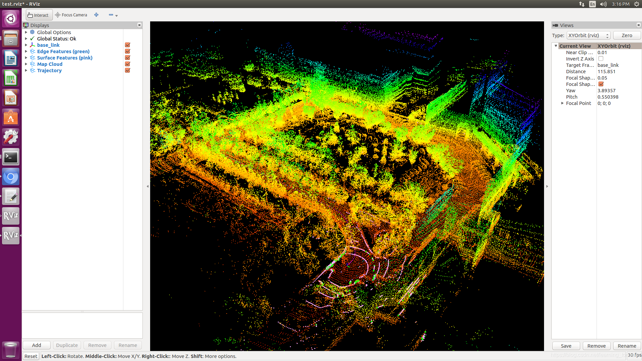The image size is (642, 361).
Task: Click the Add display button
Action: pos(36,345)
